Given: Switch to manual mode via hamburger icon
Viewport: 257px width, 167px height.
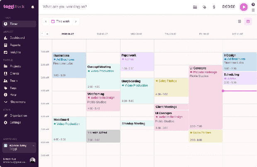Looking at the screenshot, I should (253, 10).
